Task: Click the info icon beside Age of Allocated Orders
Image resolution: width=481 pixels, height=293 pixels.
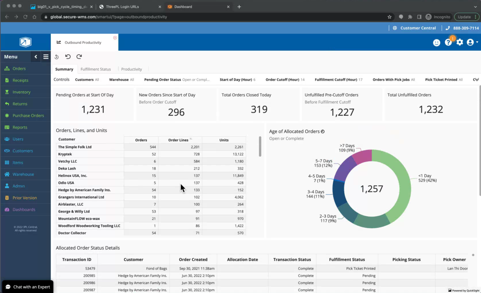Action: [x=323, y=131]
